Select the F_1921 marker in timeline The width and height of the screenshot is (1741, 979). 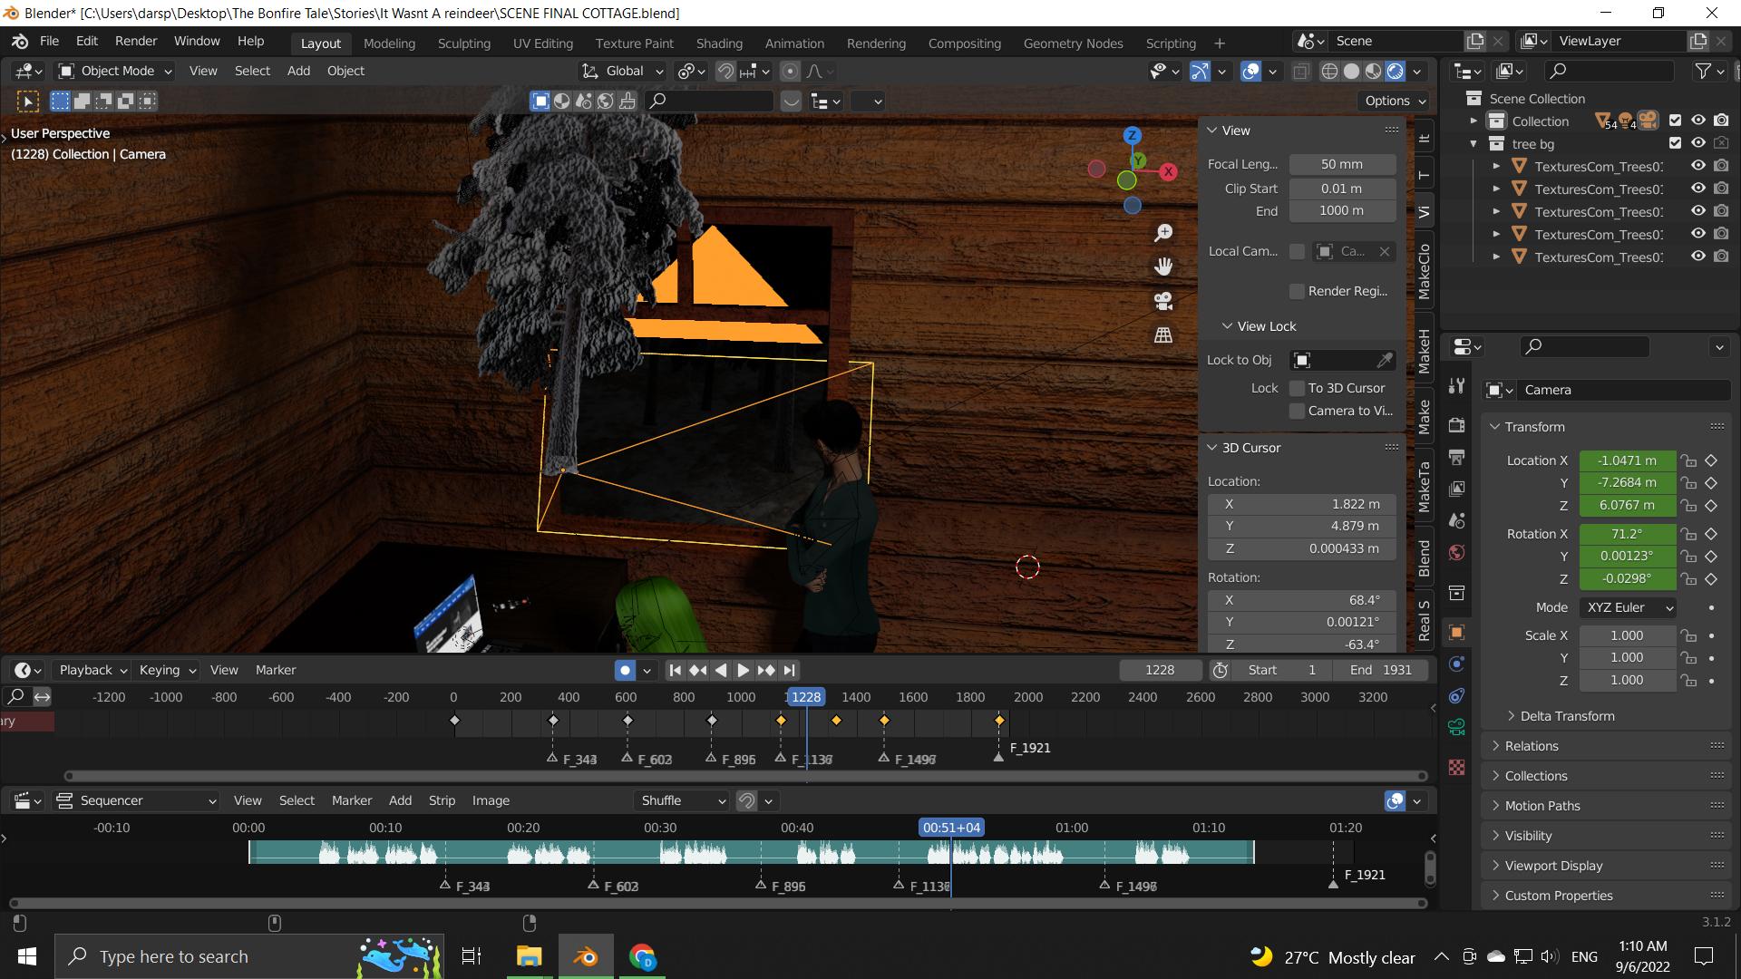tap(998, 756)
